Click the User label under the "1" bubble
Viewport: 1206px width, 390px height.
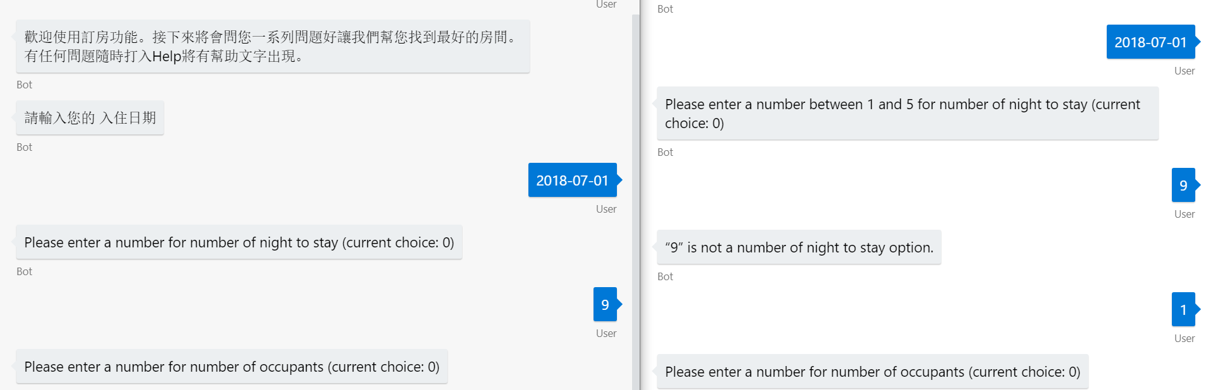point(1184,338)
